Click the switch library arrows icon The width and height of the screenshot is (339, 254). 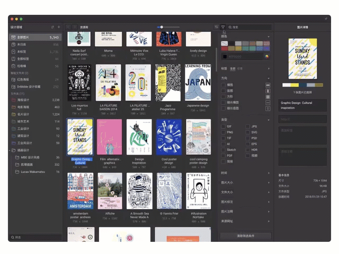click(x=52, y=27)
